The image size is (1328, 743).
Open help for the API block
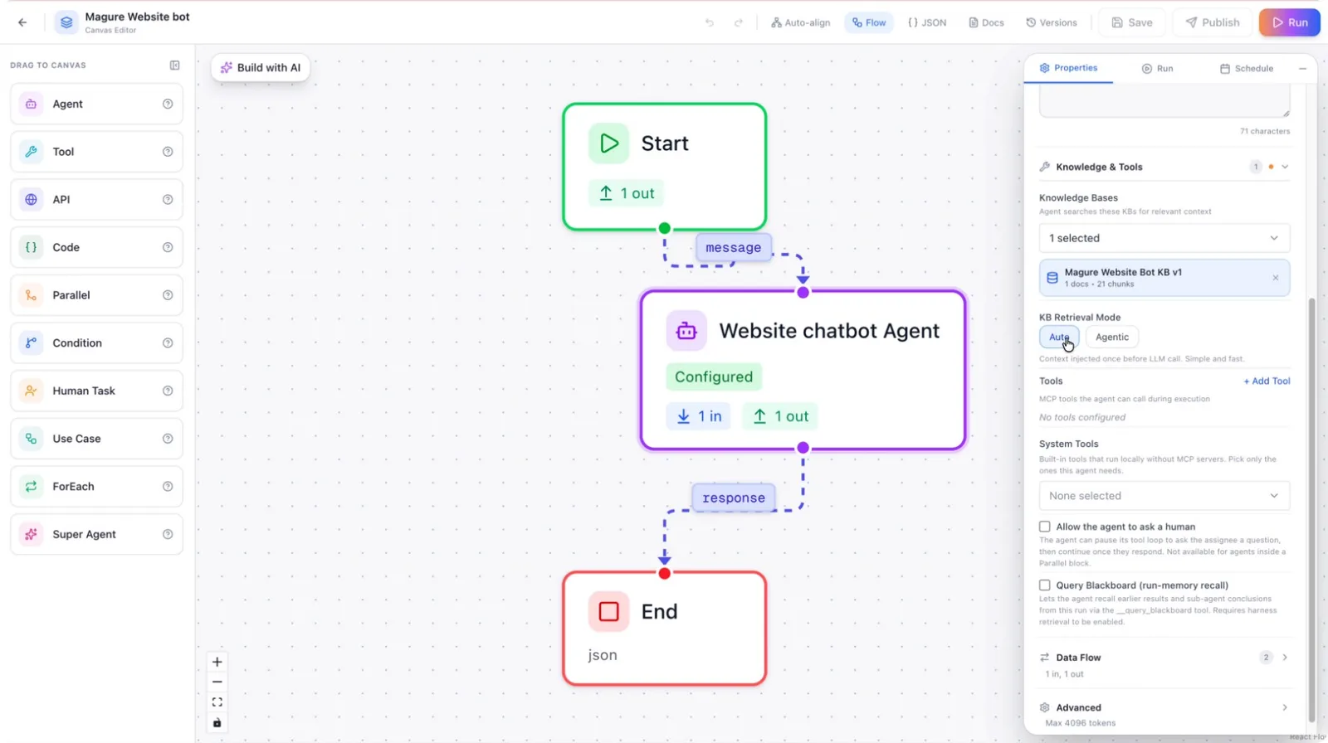168,199
